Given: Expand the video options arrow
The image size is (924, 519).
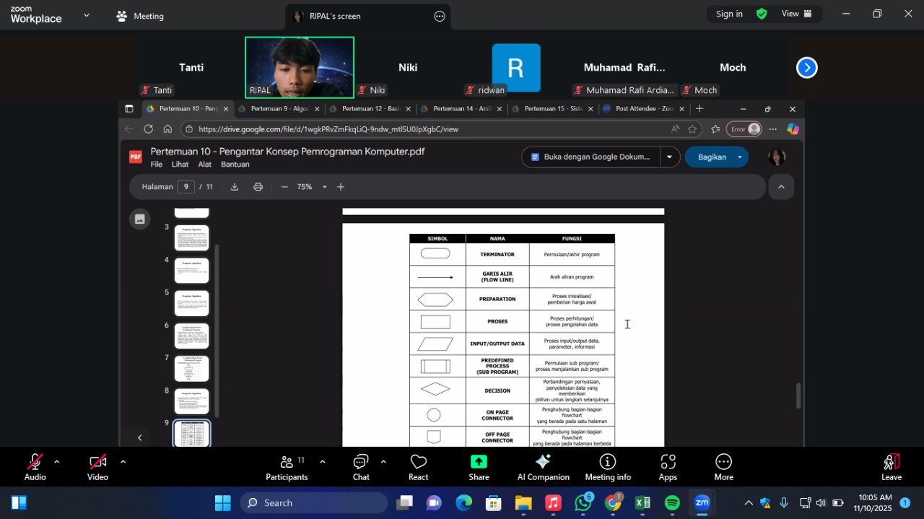Looking at the screenshot, I should 123,462.
